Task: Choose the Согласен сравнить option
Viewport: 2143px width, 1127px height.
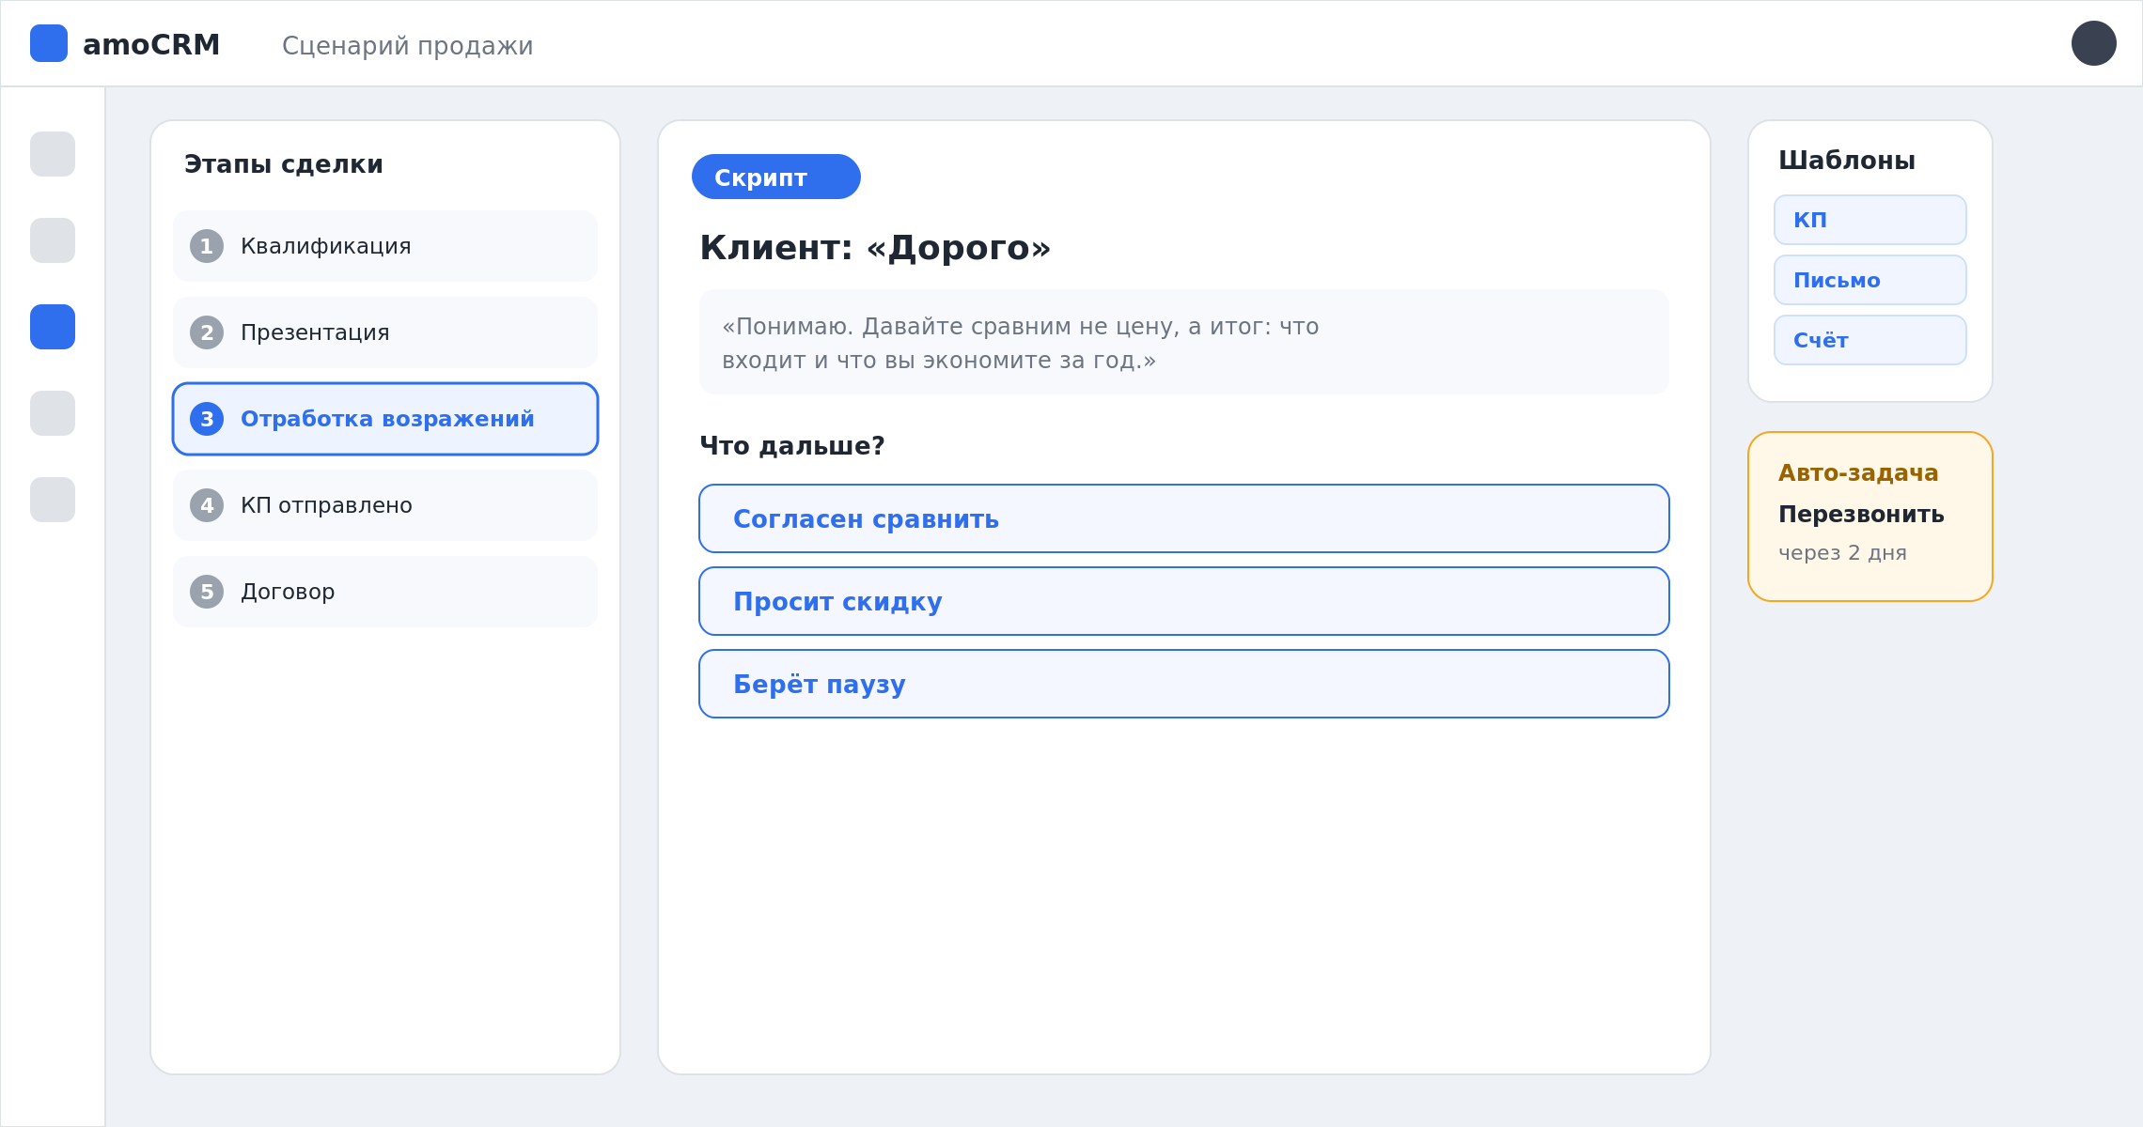Action: pos(1184,518)
